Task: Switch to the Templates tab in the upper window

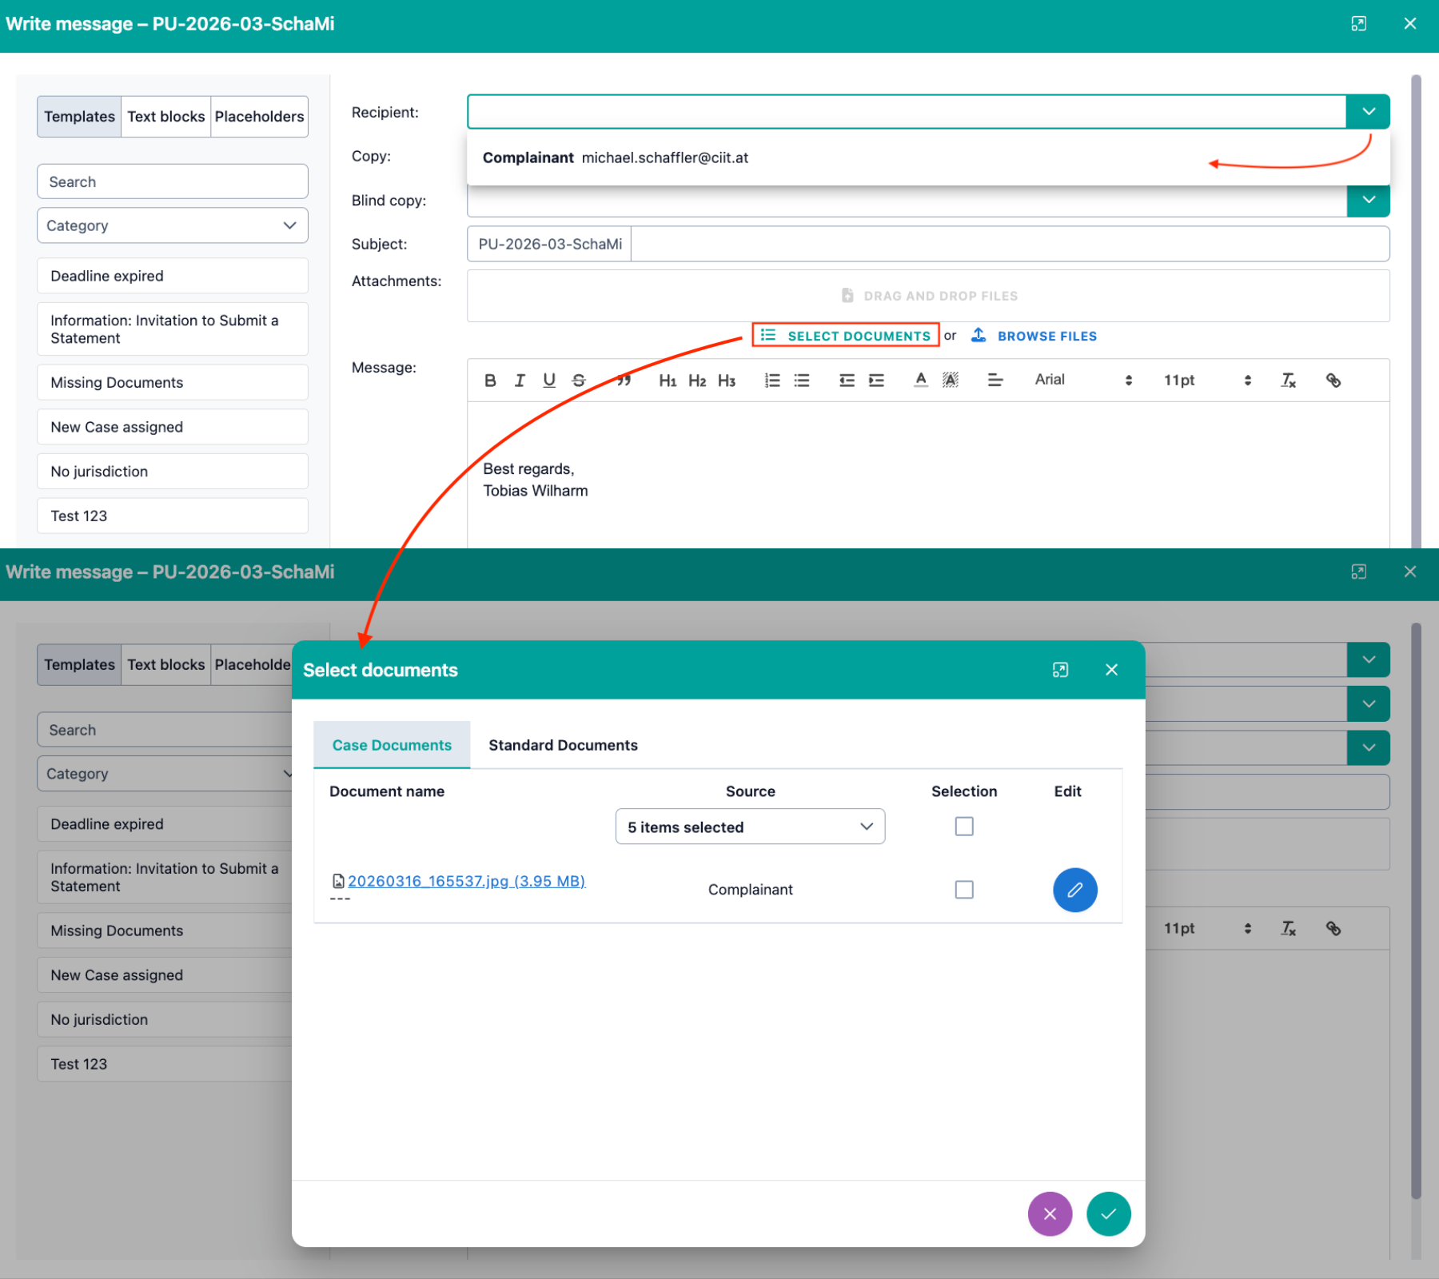Action: click(x=79, y=117)
